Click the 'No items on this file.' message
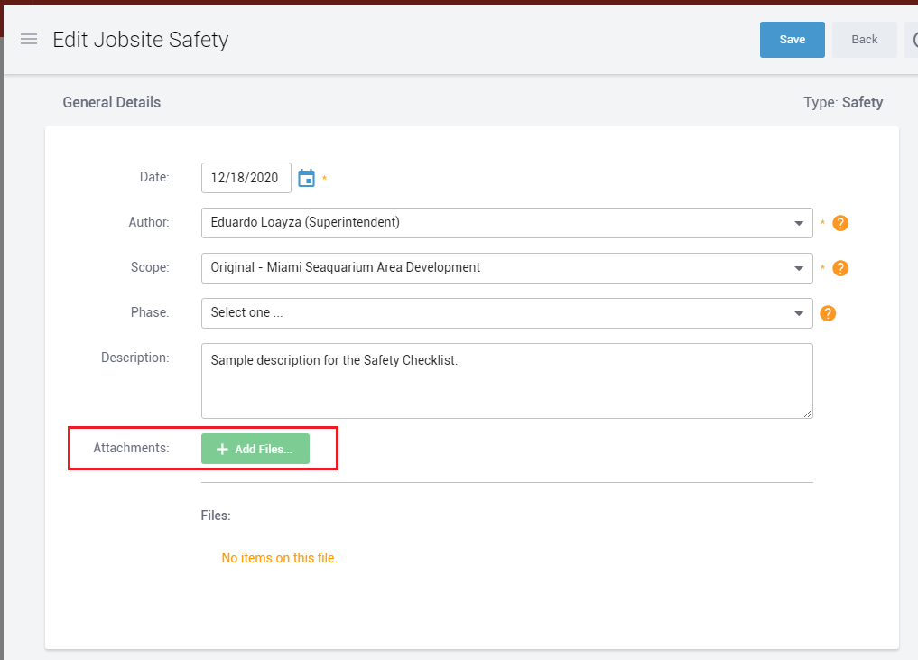The image size is (918, 660). (279, 558)
